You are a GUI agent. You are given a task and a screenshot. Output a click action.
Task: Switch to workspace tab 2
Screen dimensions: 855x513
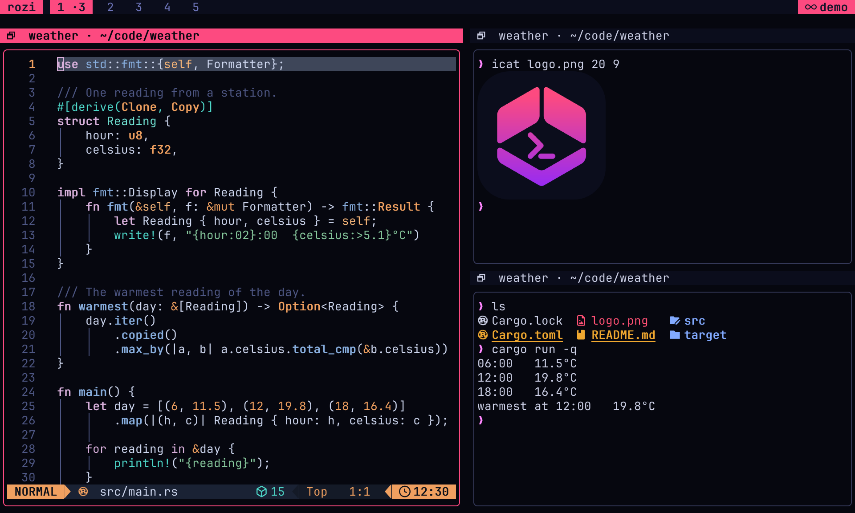point(110,7)
